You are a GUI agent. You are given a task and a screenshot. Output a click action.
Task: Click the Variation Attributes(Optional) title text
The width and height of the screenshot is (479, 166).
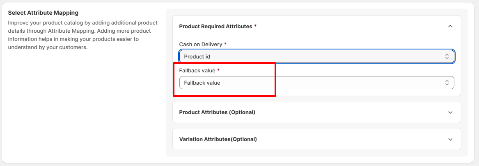[x=218, y=139]
